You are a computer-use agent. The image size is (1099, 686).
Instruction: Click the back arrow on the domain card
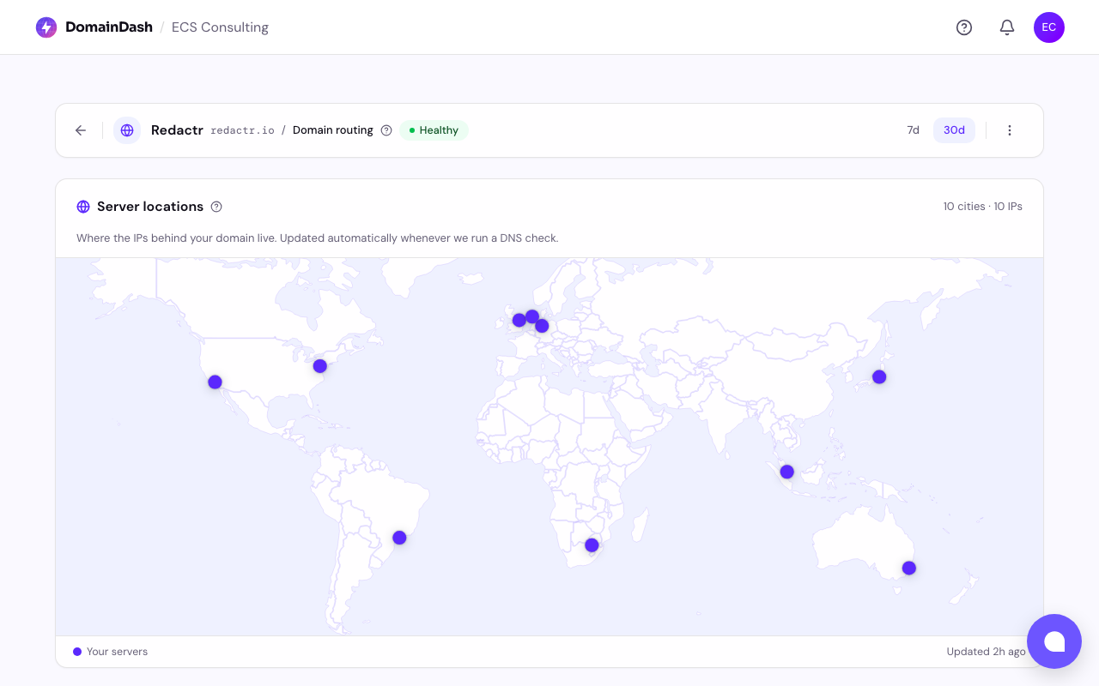(x=80, y=130)
